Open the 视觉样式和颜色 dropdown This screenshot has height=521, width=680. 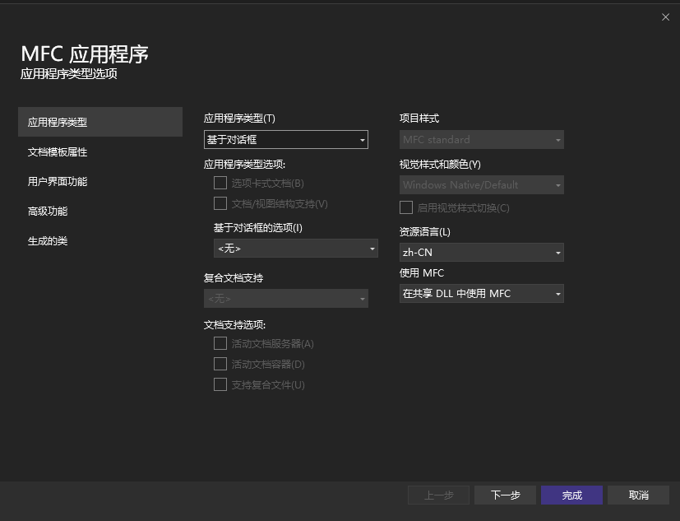pos(481,184)
